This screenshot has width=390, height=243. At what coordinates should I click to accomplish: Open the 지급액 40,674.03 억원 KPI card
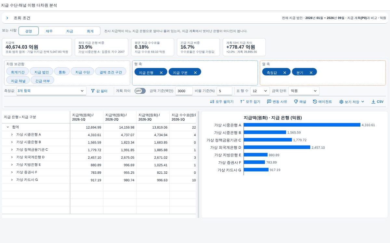(x=37, y=47)
